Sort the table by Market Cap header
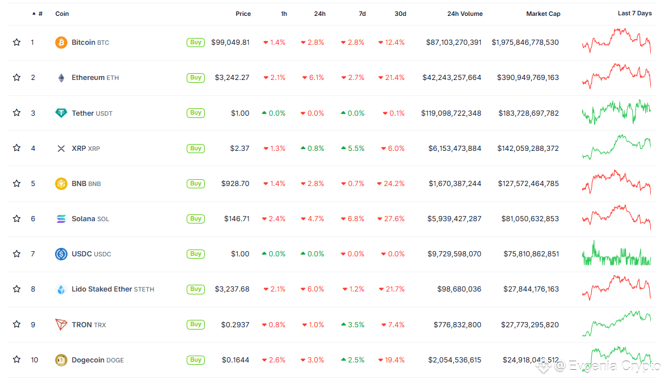 (x=543, y=14)
